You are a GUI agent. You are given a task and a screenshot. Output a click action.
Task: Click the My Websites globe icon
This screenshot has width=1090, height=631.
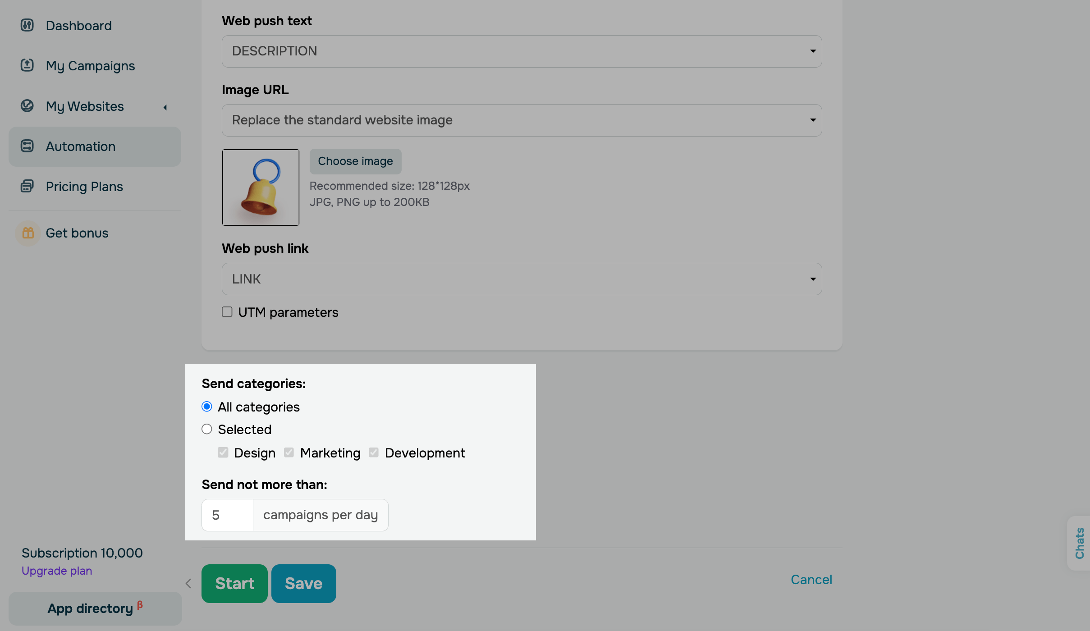(x=27, y=106)
